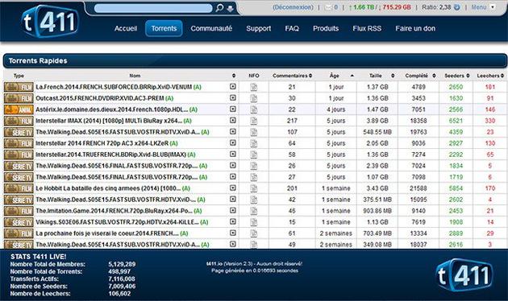
Task: Click the magnifier search icon
Action: click(219, 8)
